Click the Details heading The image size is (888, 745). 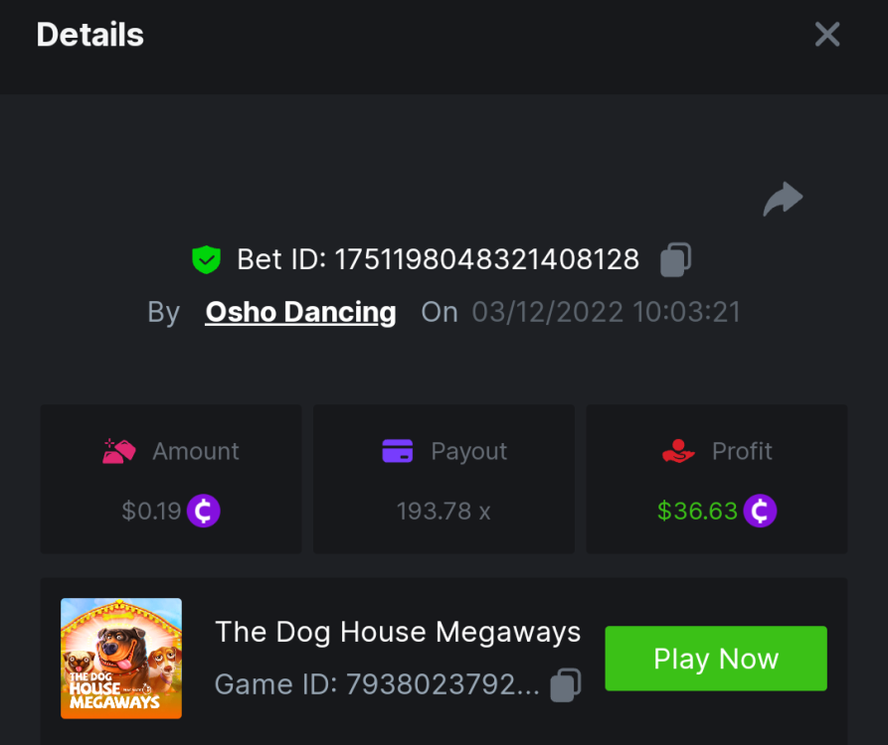pyautogui.click(x=89, y=34)
